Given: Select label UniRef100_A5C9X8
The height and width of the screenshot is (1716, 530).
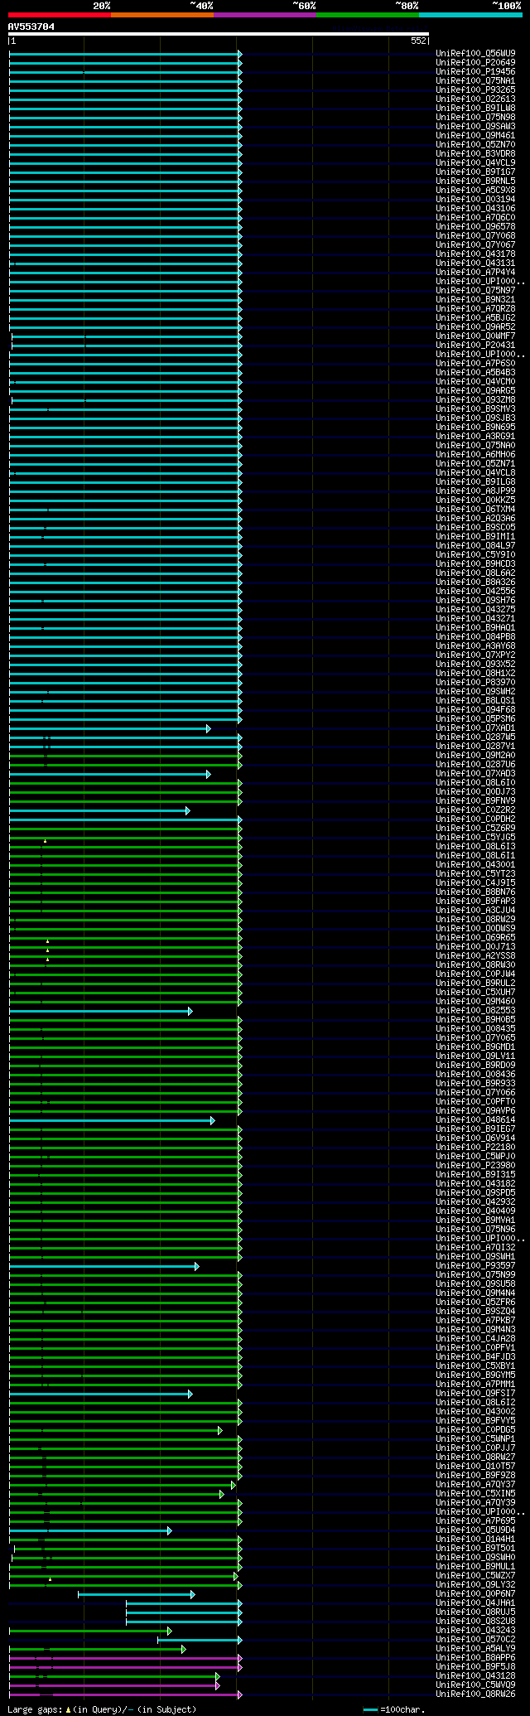Looking at the screenshot, I should coord(475,190).
